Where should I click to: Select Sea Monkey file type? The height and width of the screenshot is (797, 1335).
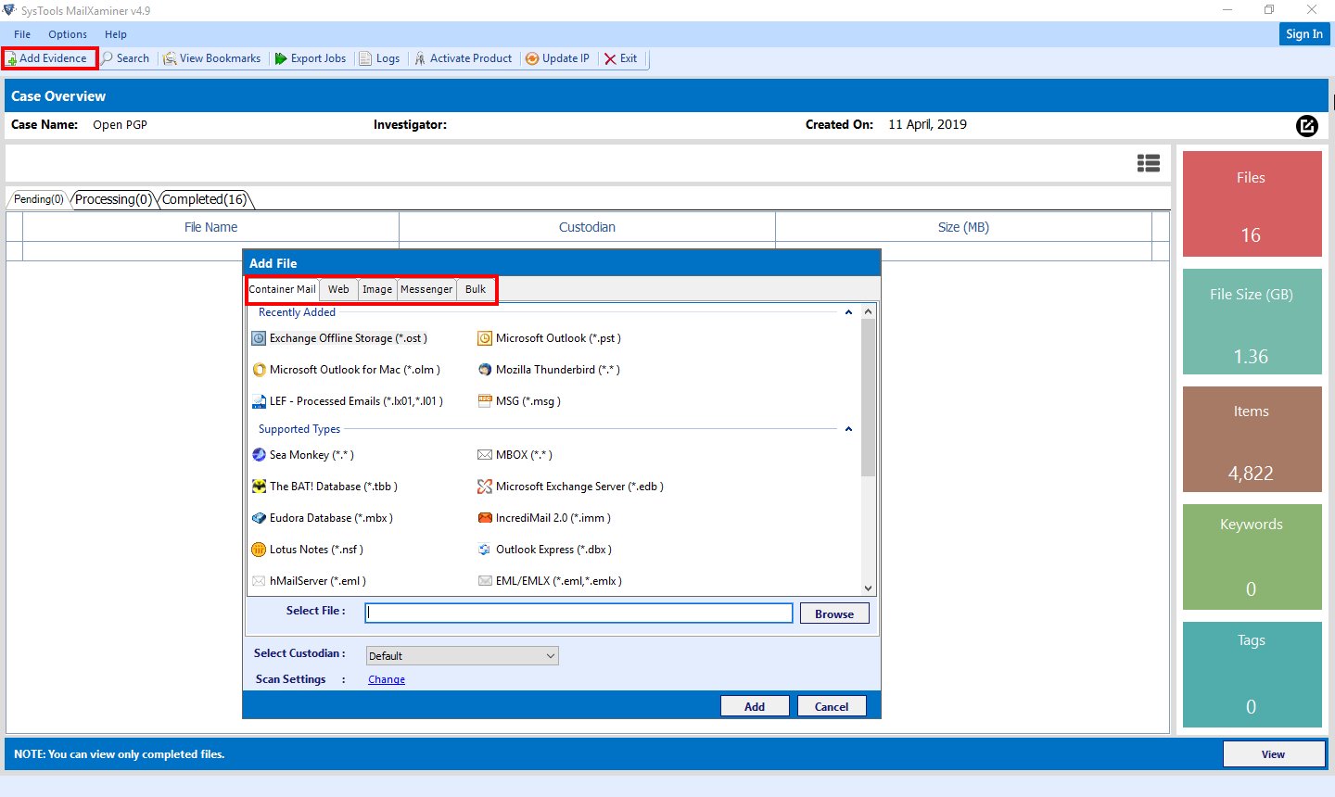(x=303, y=455)
